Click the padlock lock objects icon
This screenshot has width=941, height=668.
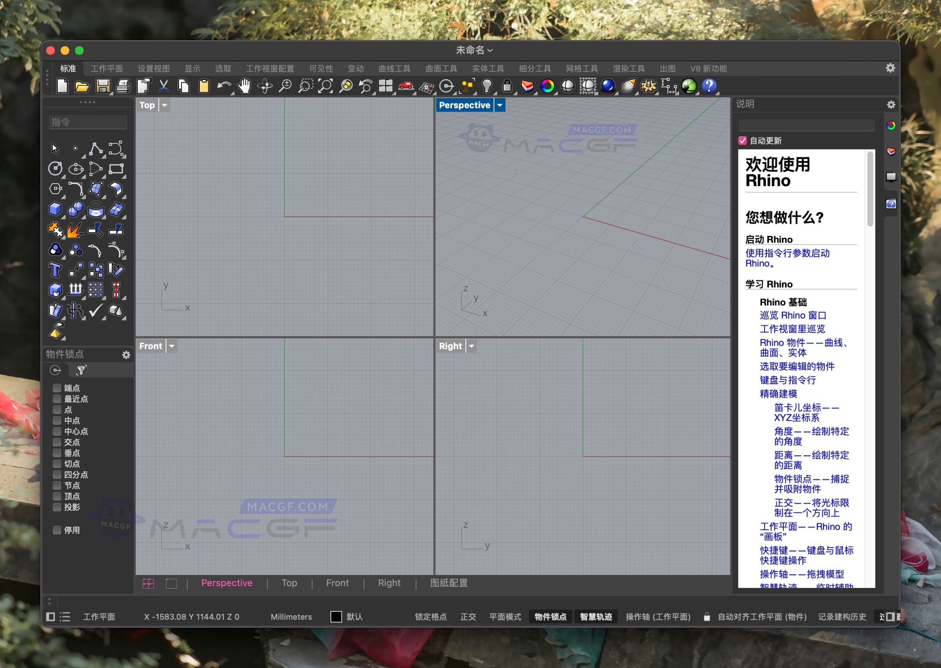point(507,86)
